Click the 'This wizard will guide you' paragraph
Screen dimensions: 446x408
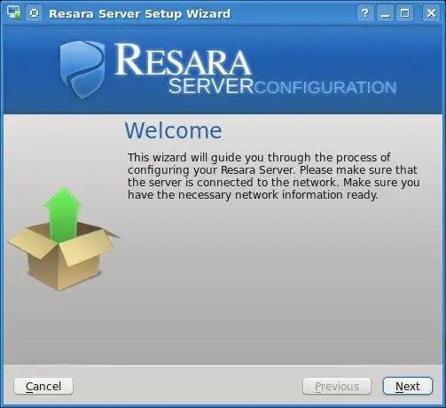274,176
